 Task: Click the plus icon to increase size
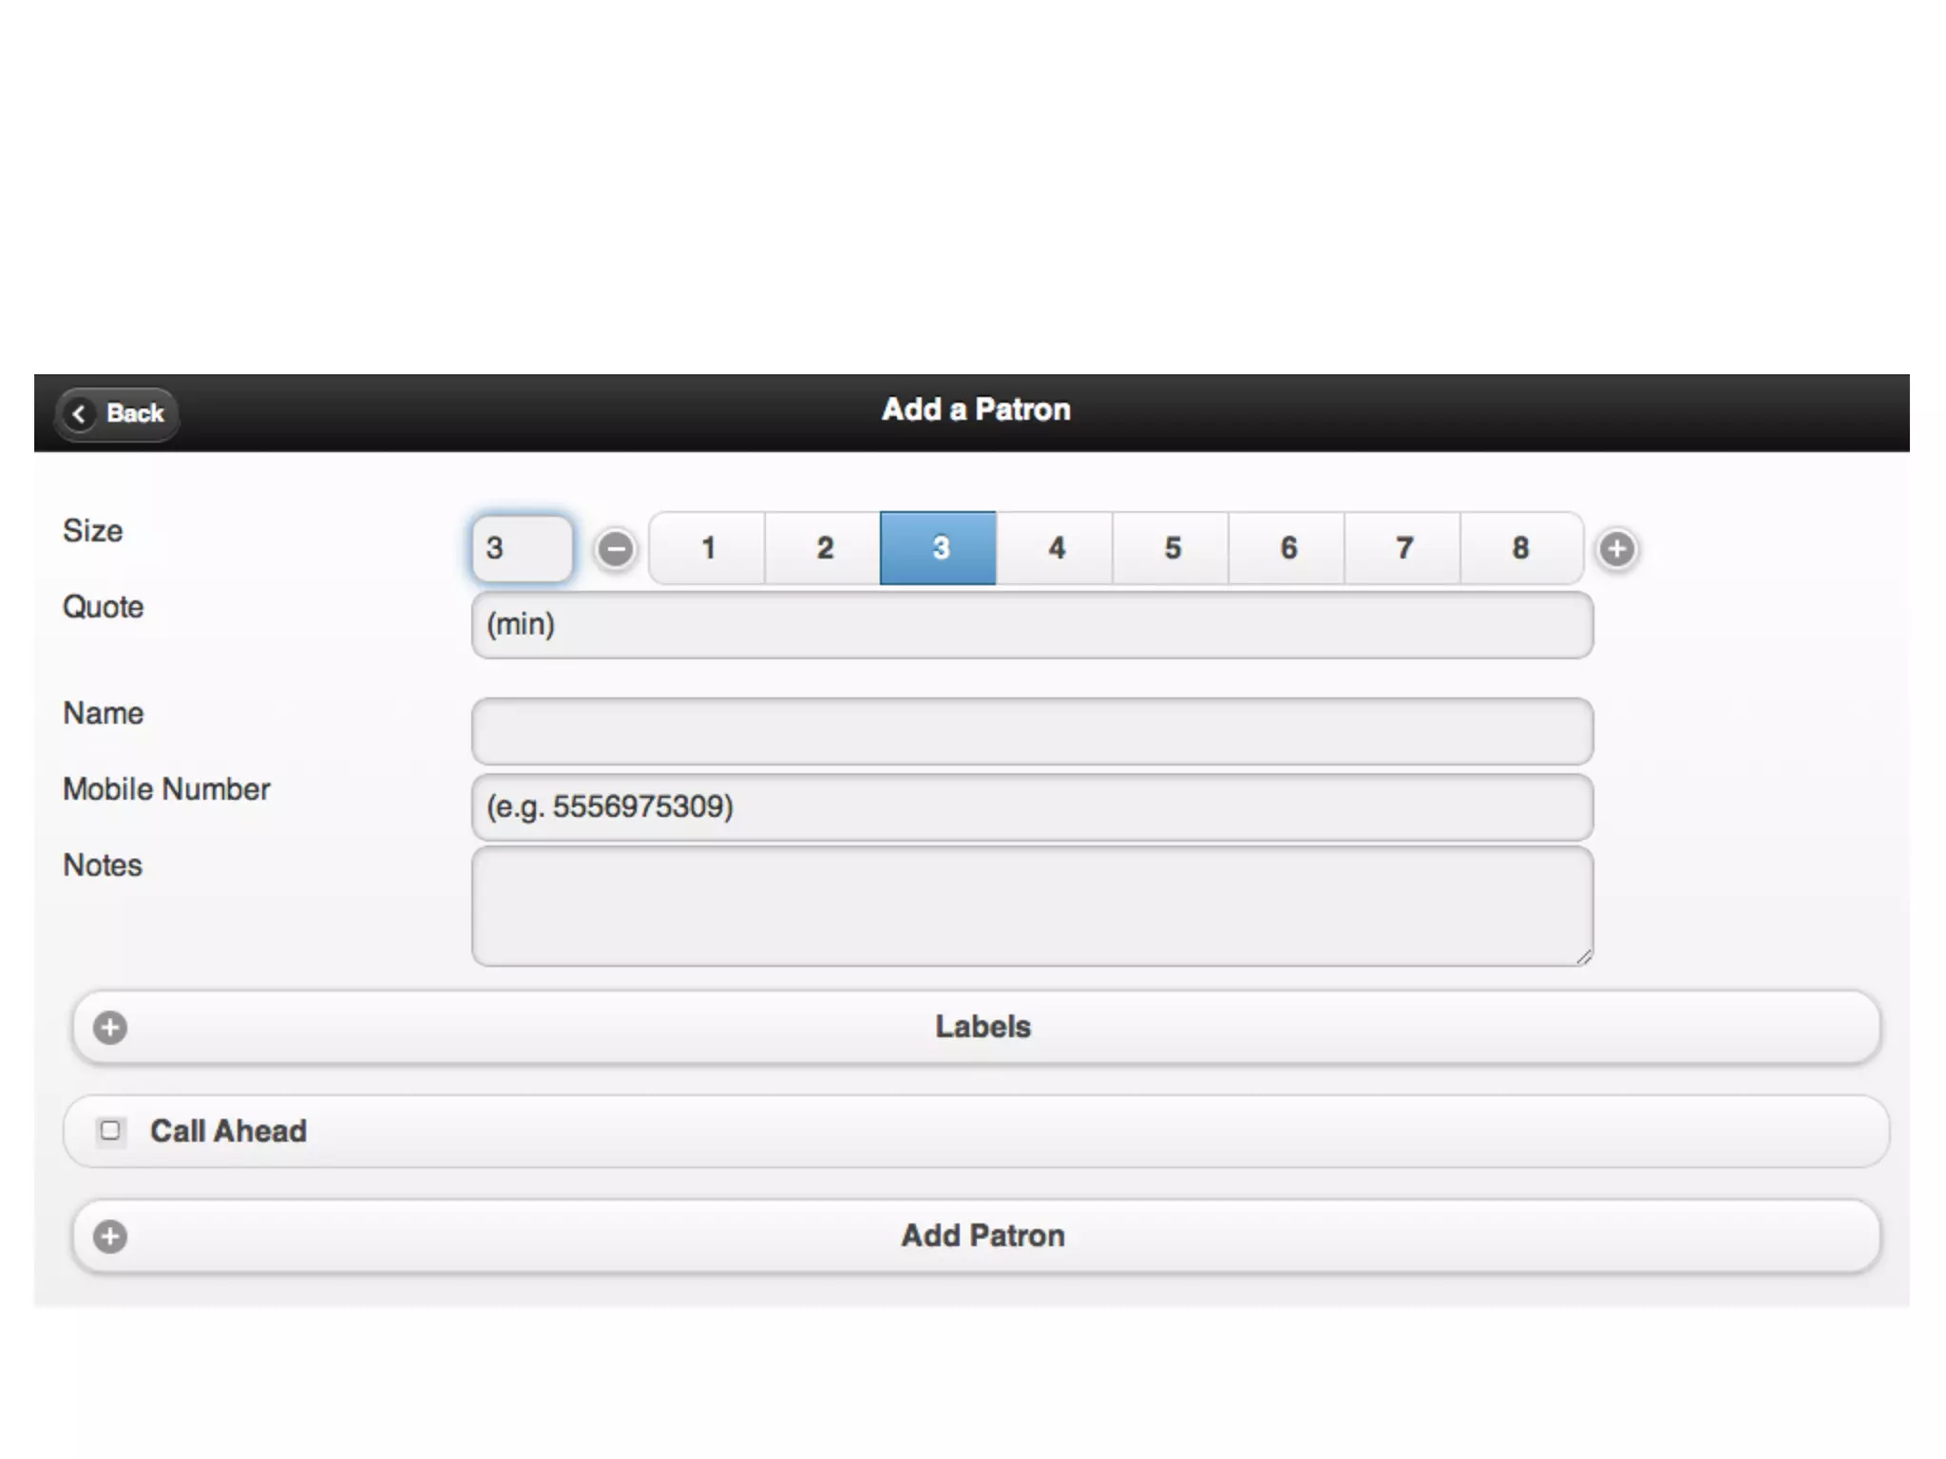[1616, 548]
